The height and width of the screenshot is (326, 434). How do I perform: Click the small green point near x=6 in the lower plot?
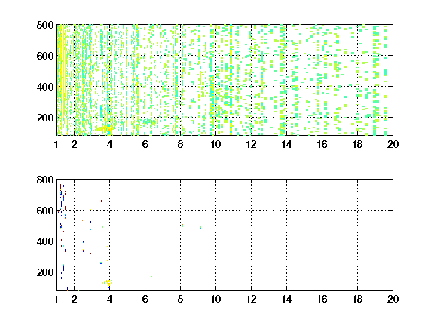pos(151,276)
